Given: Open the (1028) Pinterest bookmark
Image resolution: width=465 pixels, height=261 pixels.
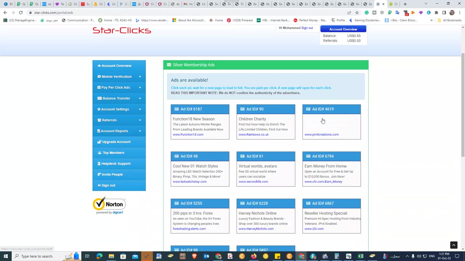Looking at the screenshot, I should 240,20.
